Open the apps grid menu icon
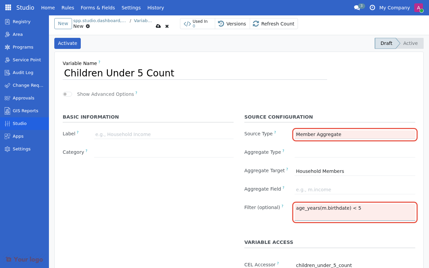The width and height of the screenshot is (429, 268). point(8,7)
